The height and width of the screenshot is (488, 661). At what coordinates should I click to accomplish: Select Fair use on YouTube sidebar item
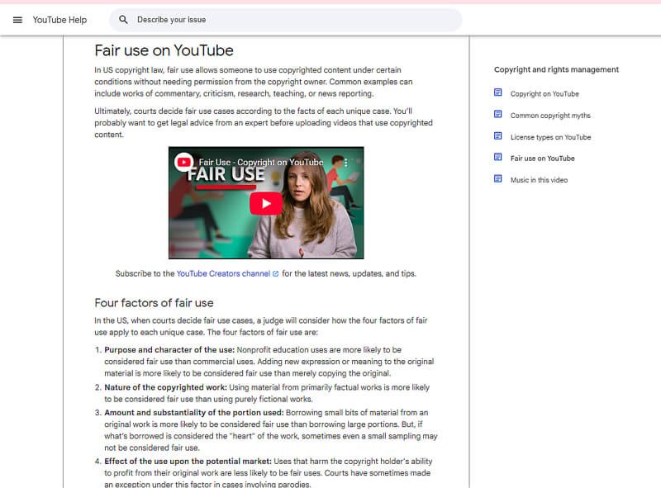point(543,159)
